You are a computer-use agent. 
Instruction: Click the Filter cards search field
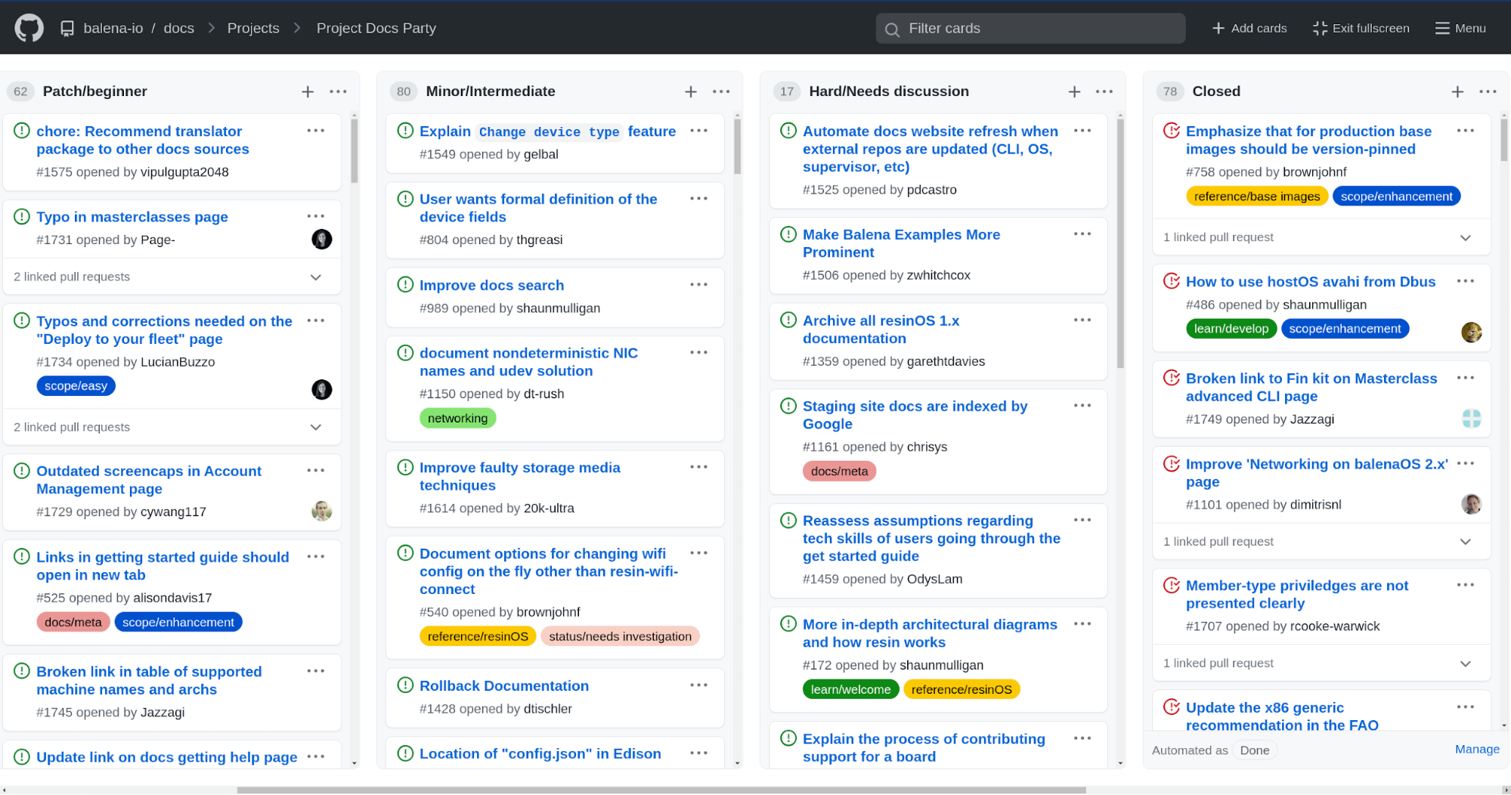pyautogui.click(x=1030, y=28)
